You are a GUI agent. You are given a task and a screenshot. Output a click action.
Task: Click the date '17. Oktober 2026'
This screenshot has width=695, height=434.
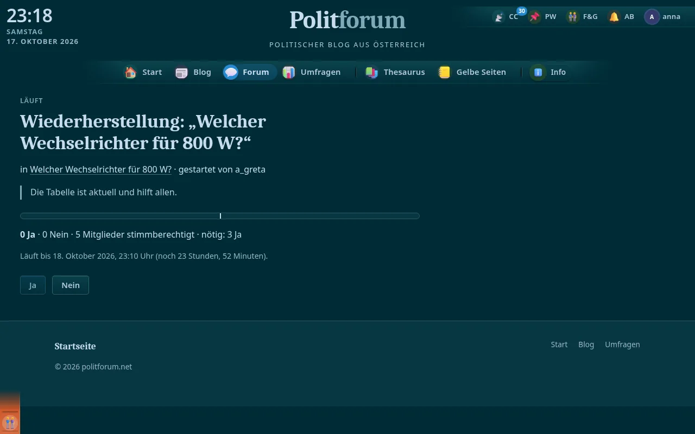pos(42,42)
